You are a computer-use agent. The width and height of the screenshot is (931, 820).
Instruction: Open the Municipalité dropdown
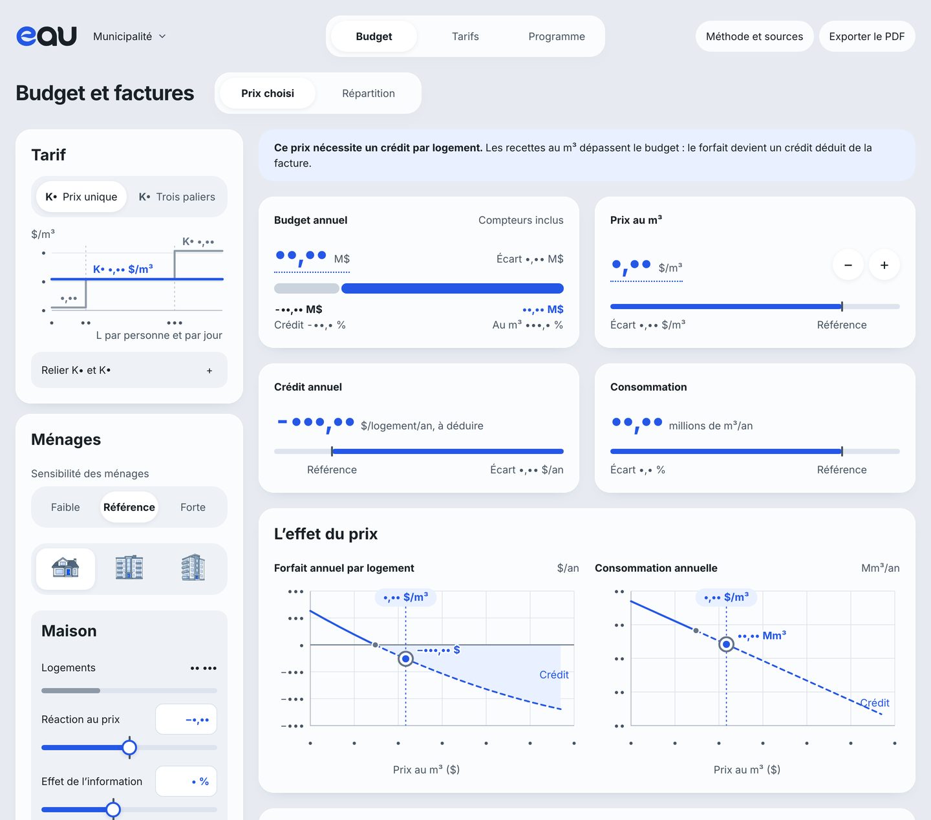[129, 36]
